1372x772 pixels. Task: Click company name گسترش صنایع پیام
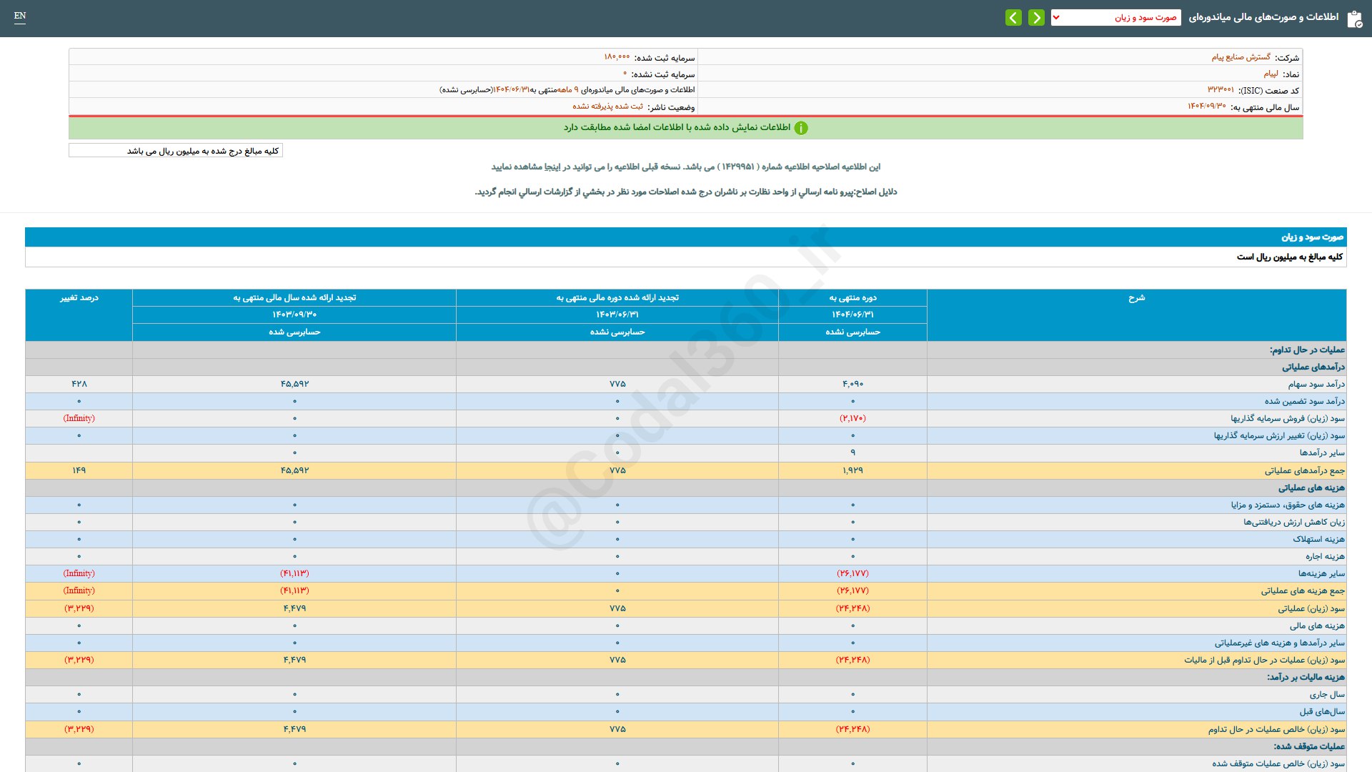tap(1241, 57)
